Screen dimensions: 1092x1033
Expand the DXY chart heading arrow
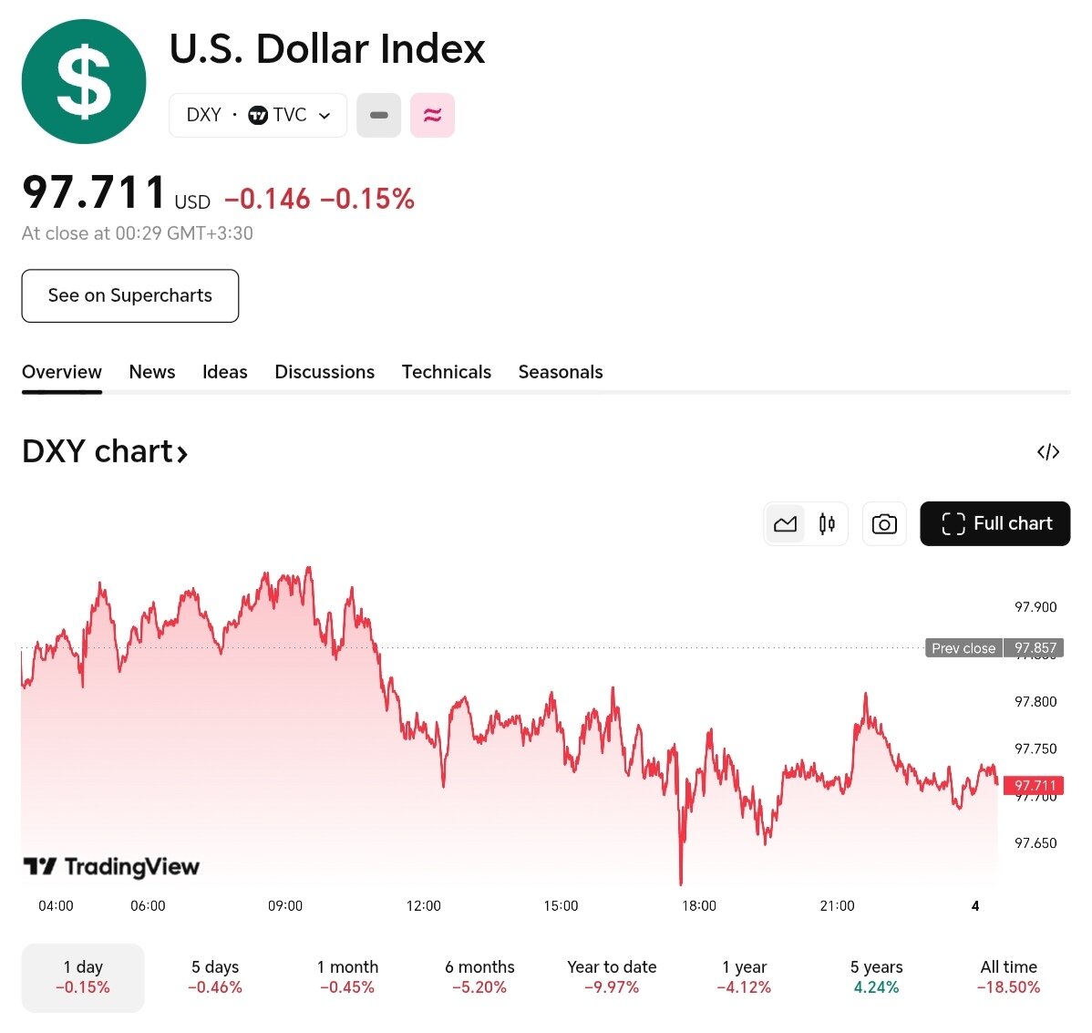click(181, 453)
